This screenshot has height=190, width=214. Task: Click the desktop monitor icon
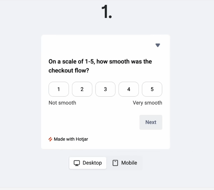(77, 163)
